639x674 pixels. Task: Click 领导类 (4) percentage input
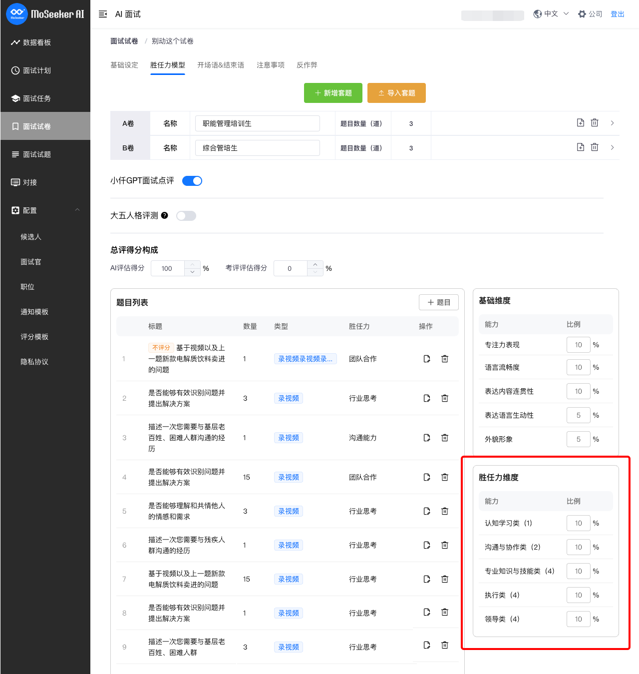click(579, 619)
